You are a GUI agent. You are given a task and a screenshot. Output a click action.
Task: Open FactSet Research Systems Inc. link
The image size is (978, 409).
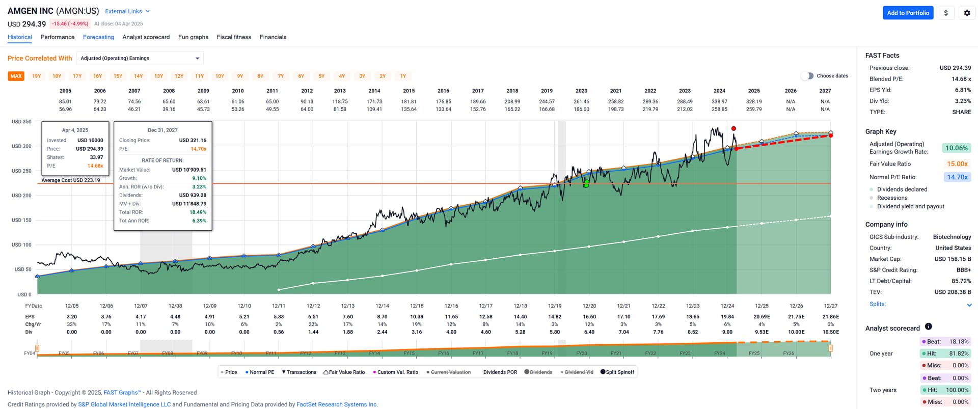point(337,404)
